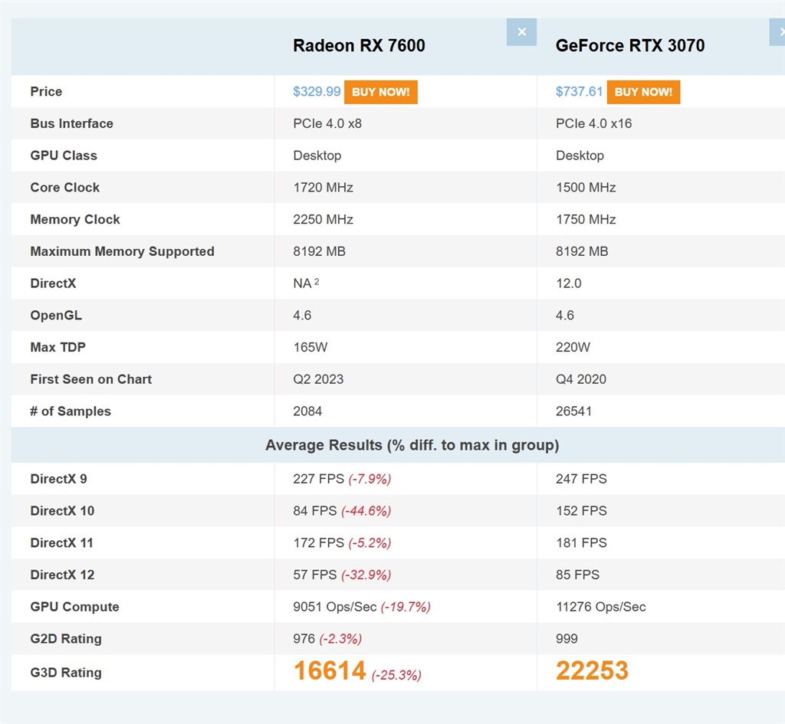The height and width of the screenshot is (724, 785).
Task: Click the OpenGL row label
Action: click(56, 315)
